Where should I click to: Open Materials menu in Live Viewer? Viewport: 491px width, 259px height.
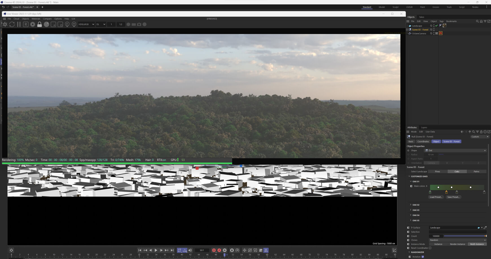[x=36, y=19]
